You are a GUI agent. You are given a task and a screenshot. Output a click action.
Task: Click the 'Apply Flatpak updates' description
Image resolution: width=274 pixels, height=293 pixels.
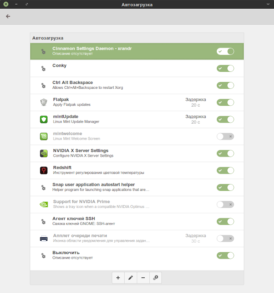[x=72, y=105]
